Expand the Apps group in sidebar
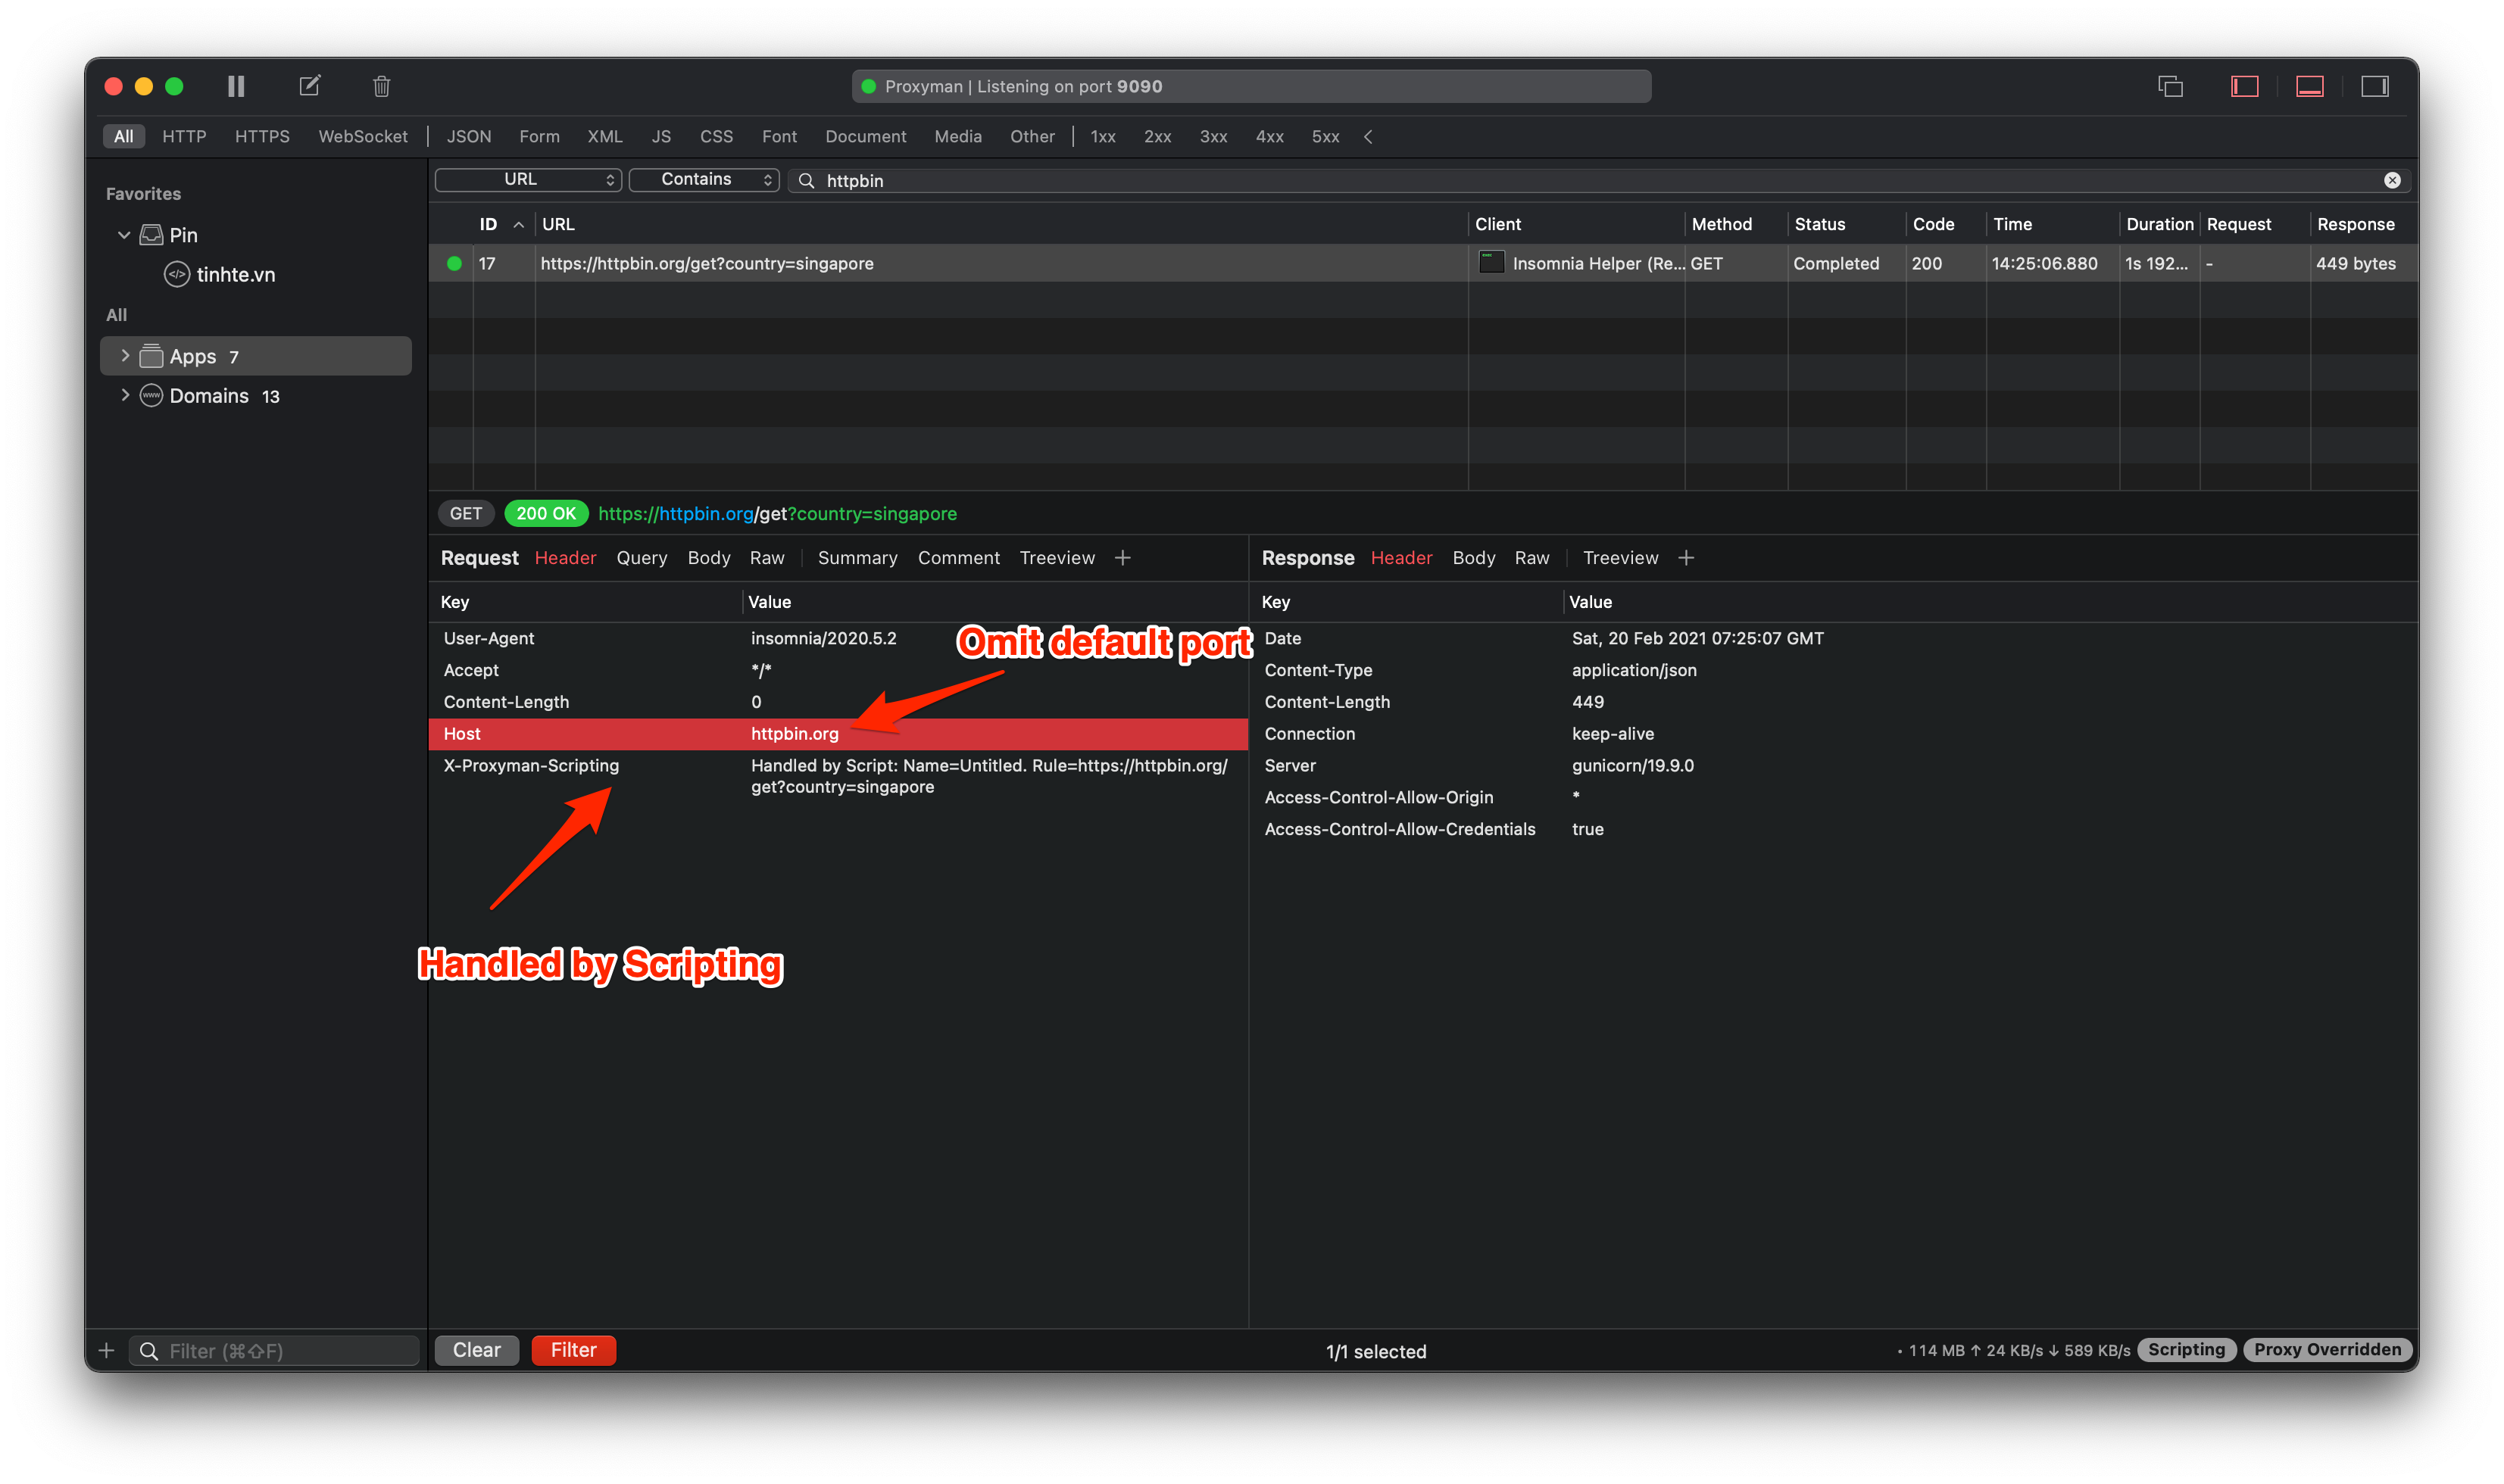The height and width of the screenshot is (1484, 2504). point(126,355)
